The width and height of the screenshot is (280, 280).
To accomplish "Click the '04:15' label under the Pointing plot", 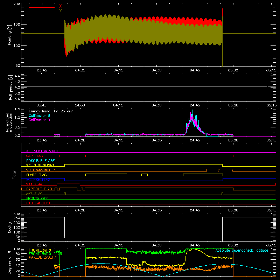I will 118,70.
